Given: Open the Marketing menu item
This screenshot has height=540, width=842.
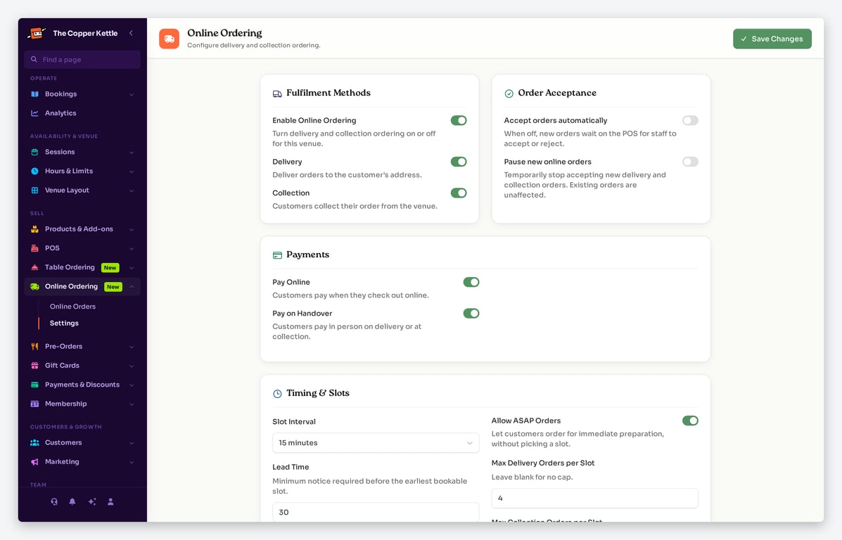Looking at the screenshot, I should pyautogui.click(x=82, y=462).
